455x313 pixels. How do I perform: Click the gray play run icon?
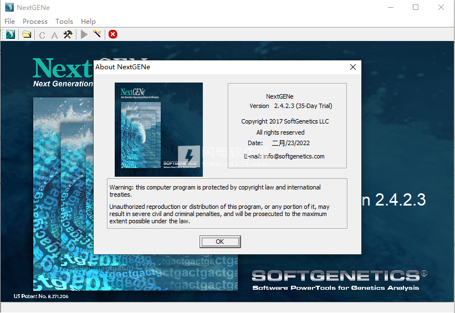click(x=84, y=34)
